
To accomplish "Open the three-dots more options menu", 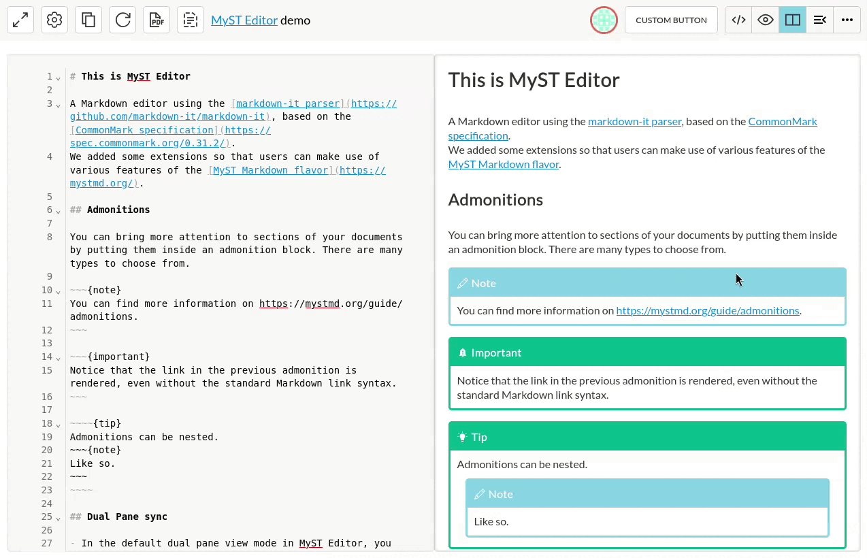I will pyautogui.click(x=847, y=20).
